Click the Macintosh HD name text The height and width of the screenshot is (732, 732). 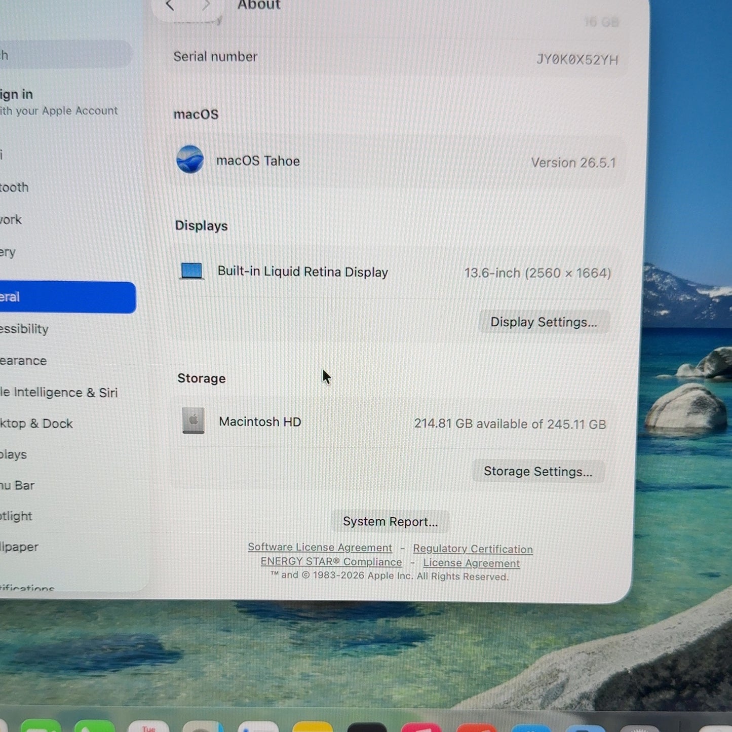click(x=260, y=422)
